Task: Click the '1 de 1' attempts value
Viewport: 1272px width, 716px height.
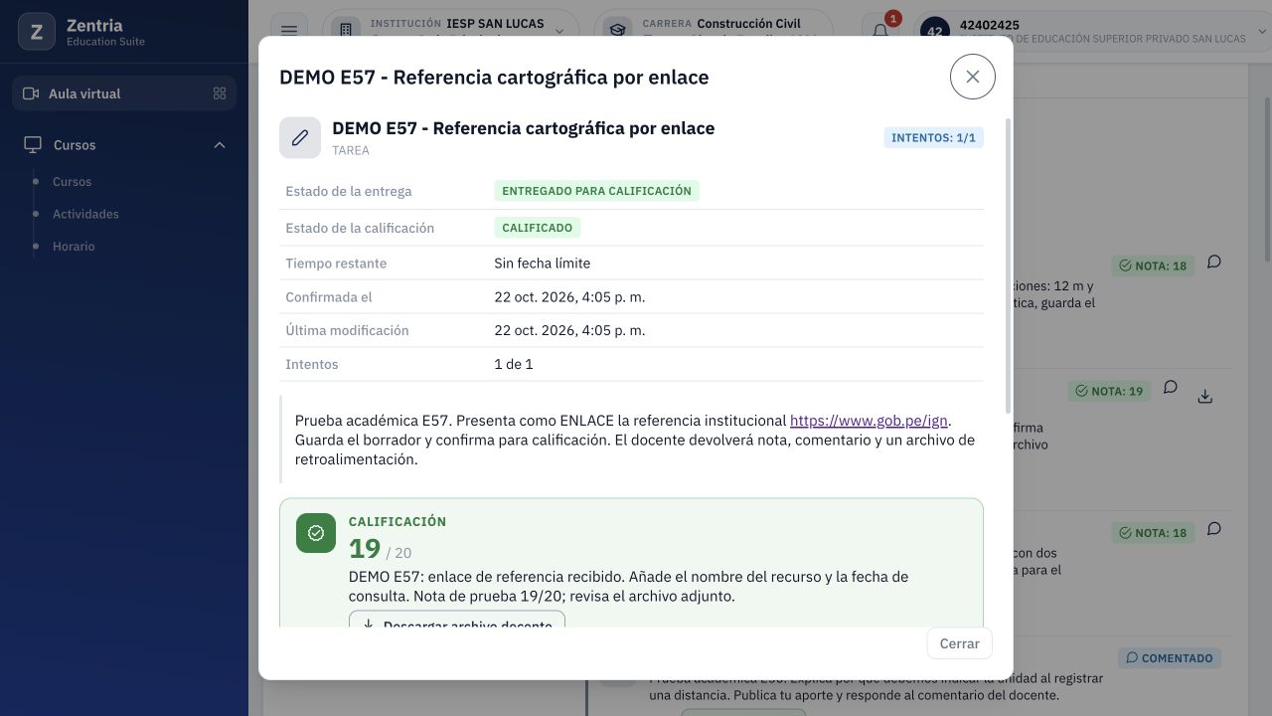Action: pyautogui.click(x=514, y=364)
